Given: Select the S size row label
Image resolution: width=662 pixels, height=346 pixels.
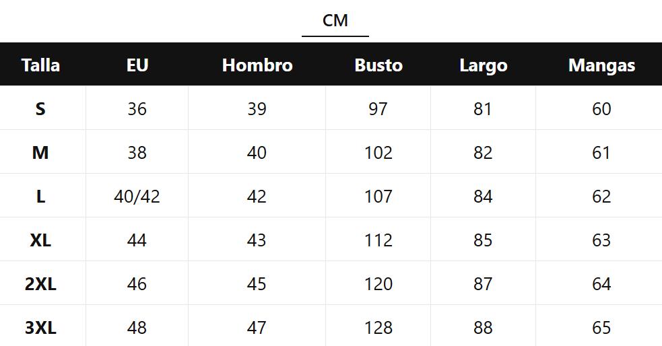Looking at the screenshot, I should pos(40,109).
